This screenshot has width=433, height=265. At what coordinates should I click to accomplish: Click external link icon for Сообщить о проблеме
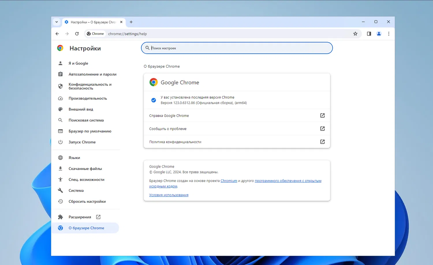tap(322, 129)
